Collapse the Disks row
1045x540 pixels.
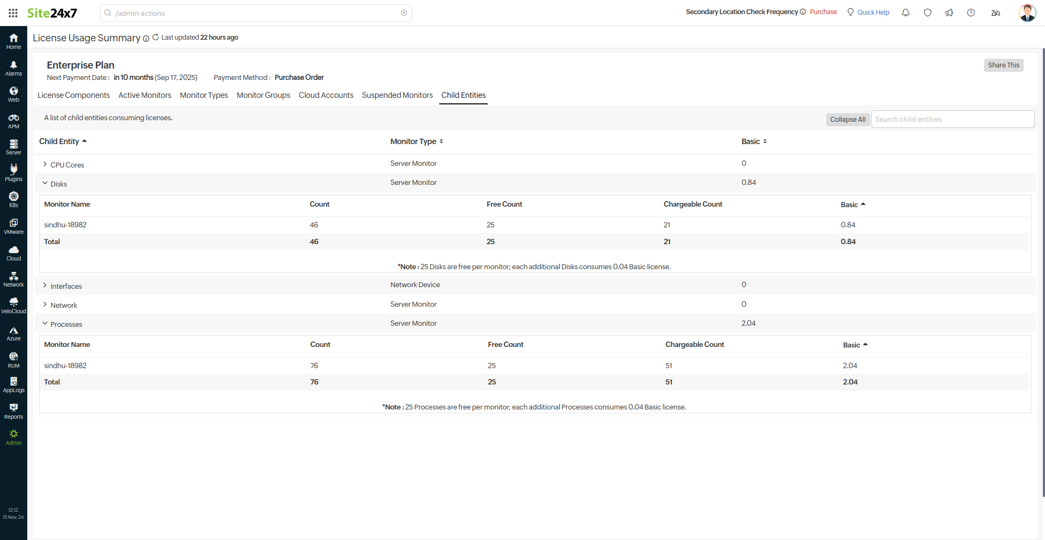(x=45, y=183)
